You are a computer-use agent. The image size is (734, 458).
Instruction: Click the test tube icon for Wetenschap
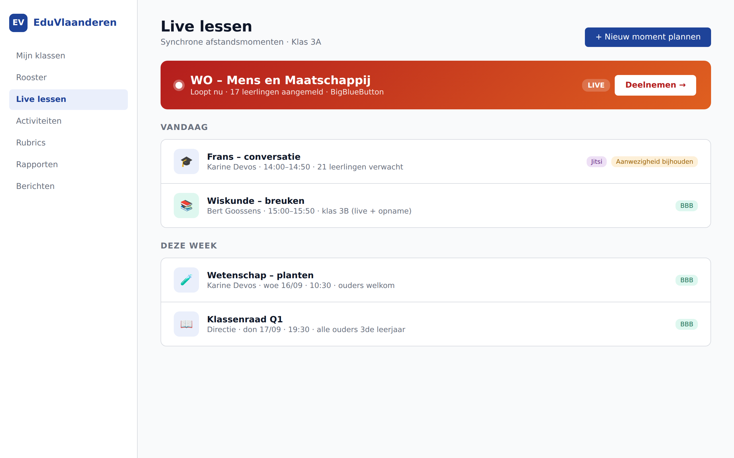186,280
